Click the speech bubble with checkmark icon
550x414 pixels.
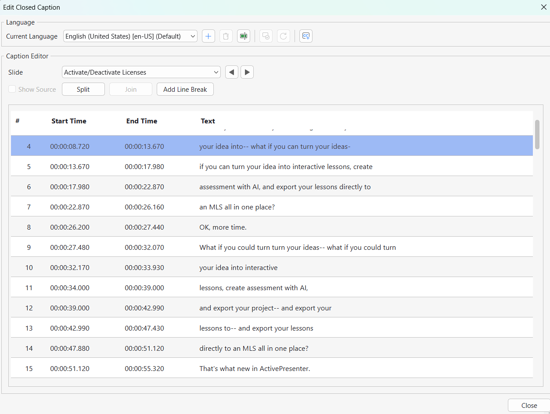tap(266, 36)
